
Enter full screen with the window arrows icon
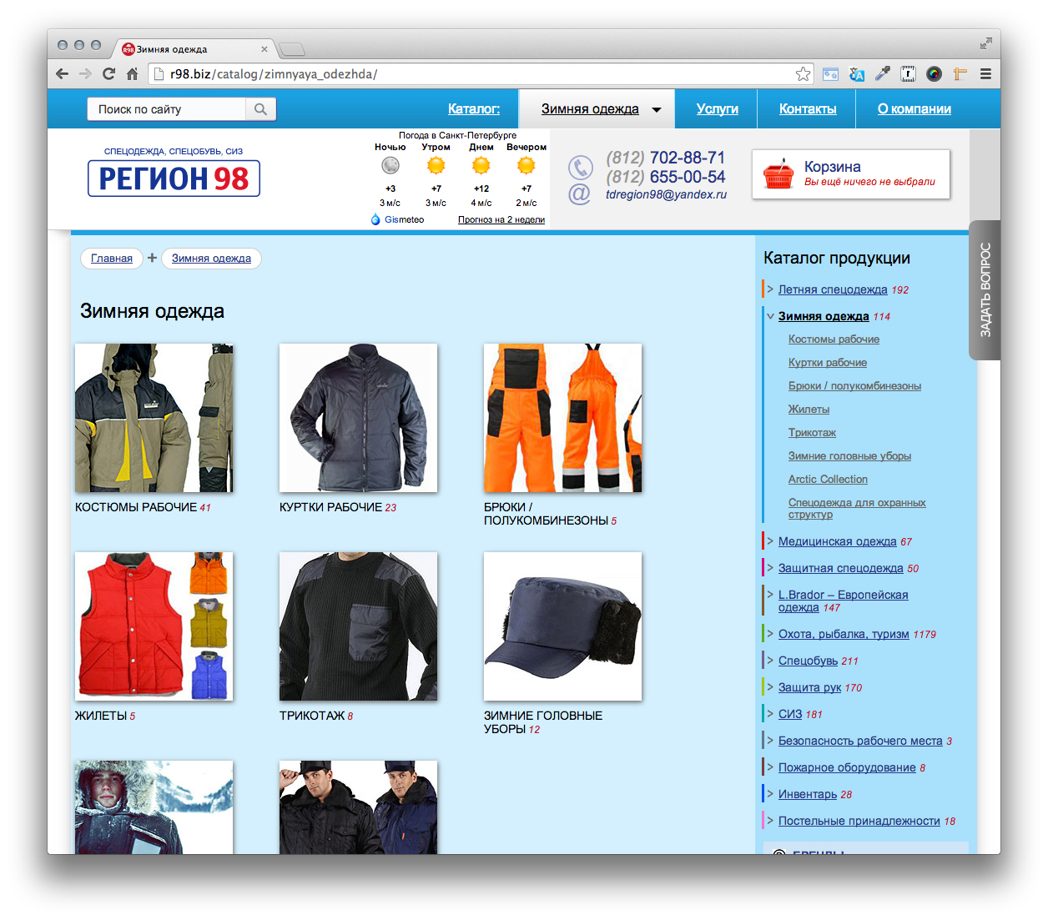coord(985,43)
